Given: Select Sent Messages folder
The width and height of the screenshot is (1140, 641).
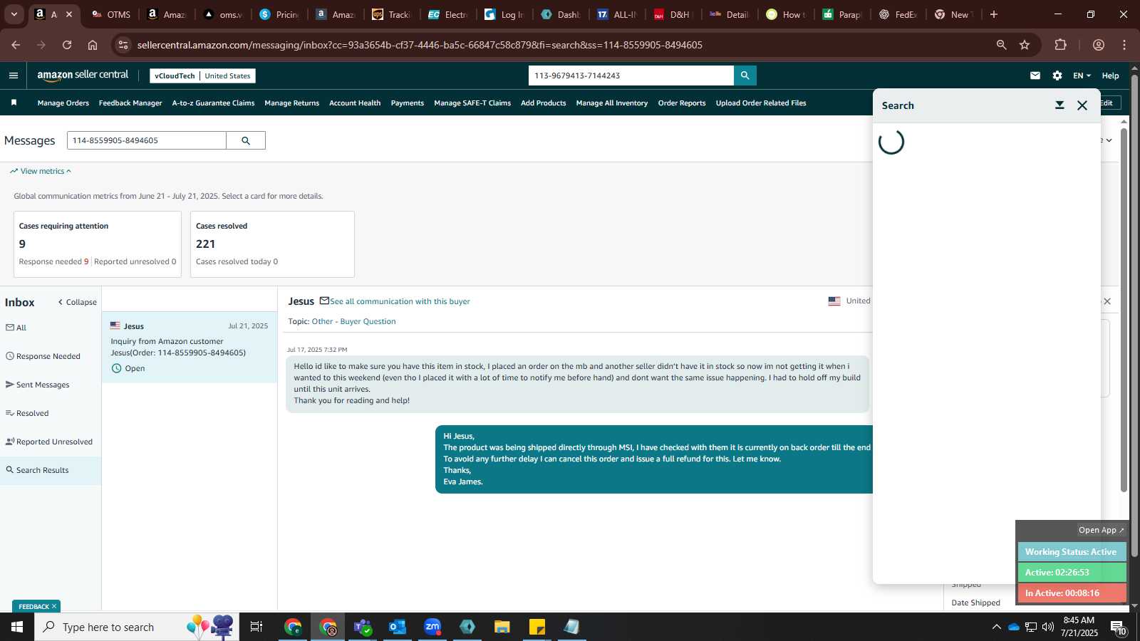Looking at the screenshot, I should pos(38,385).
